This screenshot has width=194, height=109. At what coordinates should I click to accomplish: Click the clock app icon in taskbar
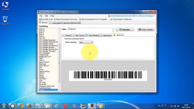tap(12, 106)
